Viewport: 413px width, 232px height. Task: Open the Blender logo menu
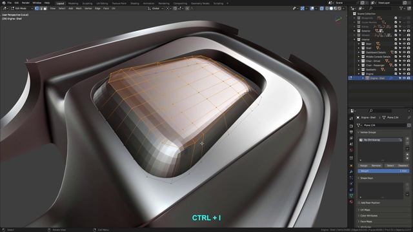pos(4,3)
